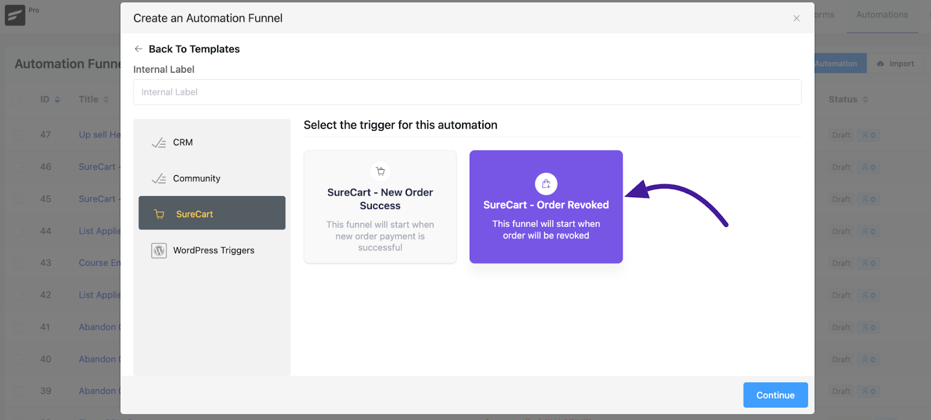Select the WordPress Triggers category
The image size is (931, 420).
(212, 250)
